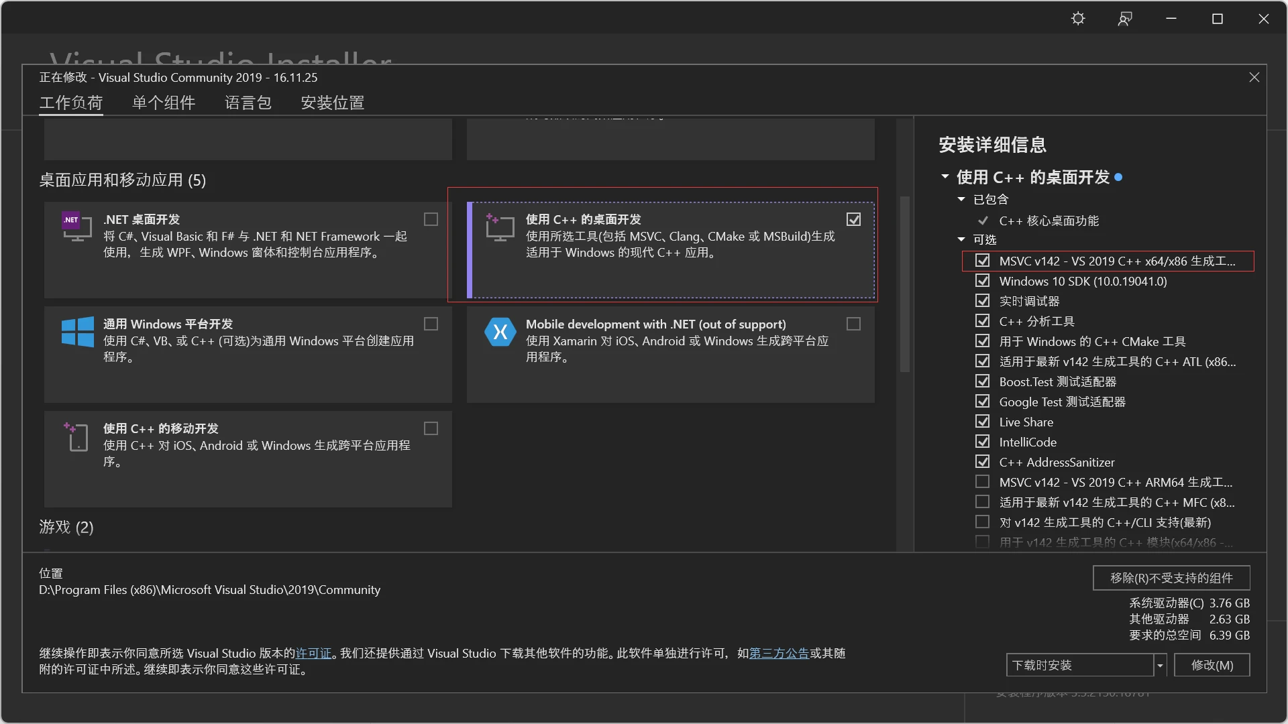The width and height of the screenshot is (1288, 724).
Task: Maximize the Visual Studio Installer window
Action: (1218, 19)
